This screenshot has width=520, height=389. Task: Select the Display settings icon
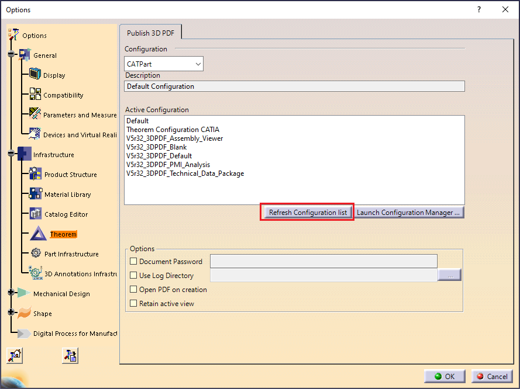point(35,74)
